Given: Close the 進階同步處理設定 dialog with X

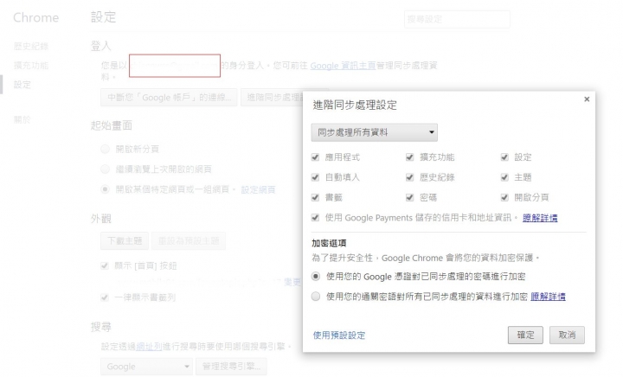Looking at the screenshot, I should pyautogui.click(x=587, y=99).
